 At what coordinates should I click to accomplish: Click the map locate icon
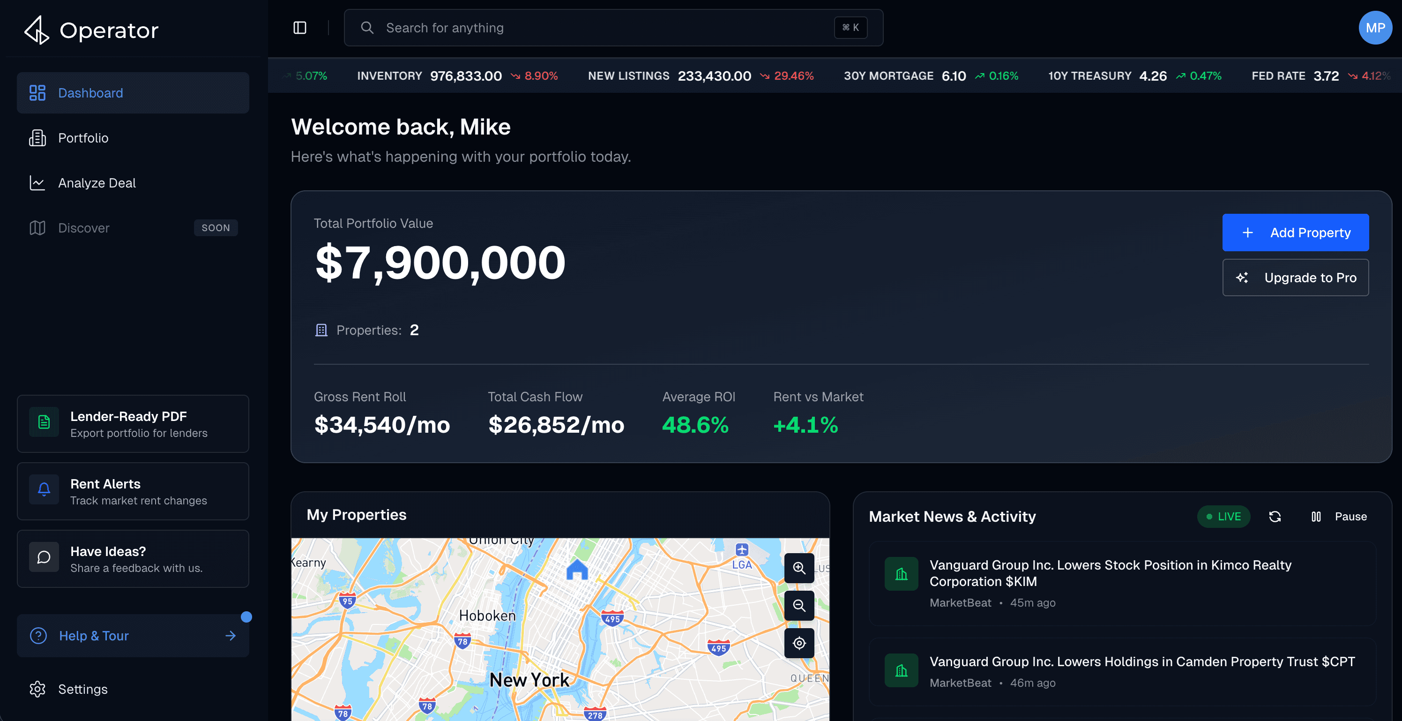(x=799, y=643)
